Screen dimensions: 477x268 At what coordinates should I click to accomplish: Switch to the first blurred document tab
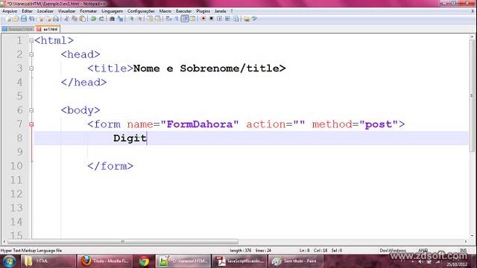pyautogui.click(x=18, y=29)
